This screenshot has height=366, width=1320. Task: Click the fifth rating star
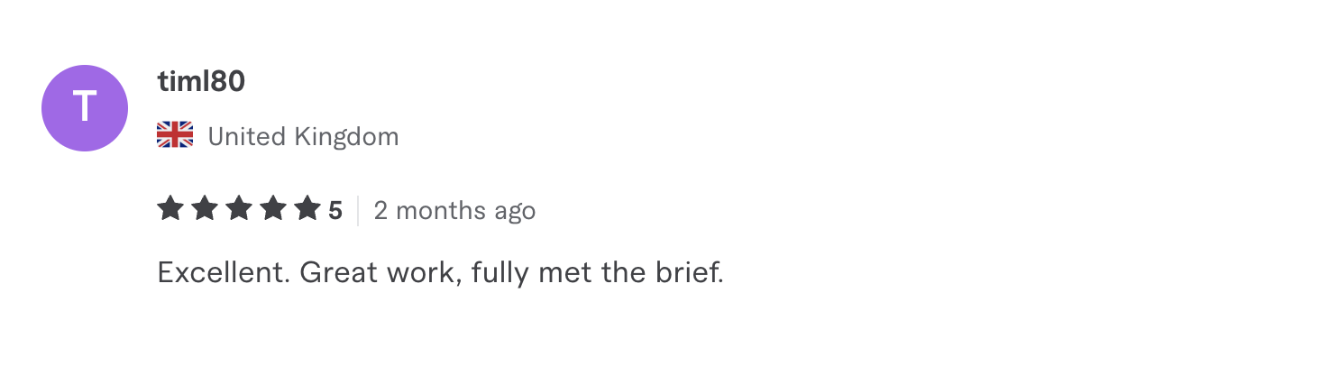click(x=307, y=209)
